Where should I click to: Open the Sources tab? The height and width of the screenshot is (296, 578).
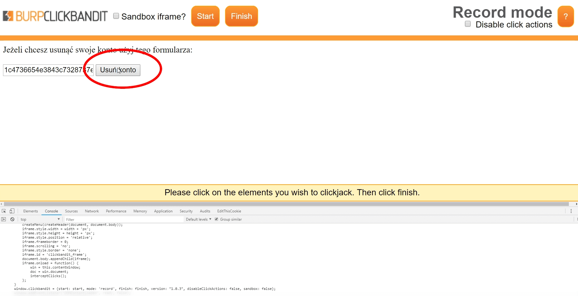click(71, 211)
